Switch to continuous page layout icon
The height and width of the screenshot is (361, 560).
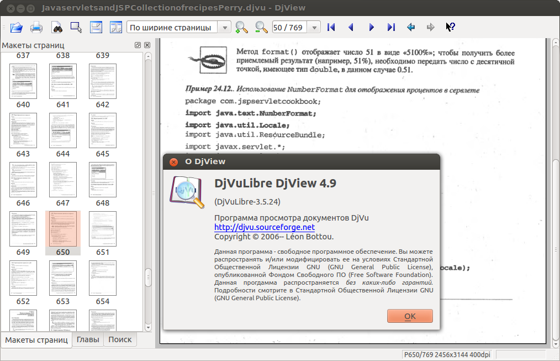tap(96, 28)
